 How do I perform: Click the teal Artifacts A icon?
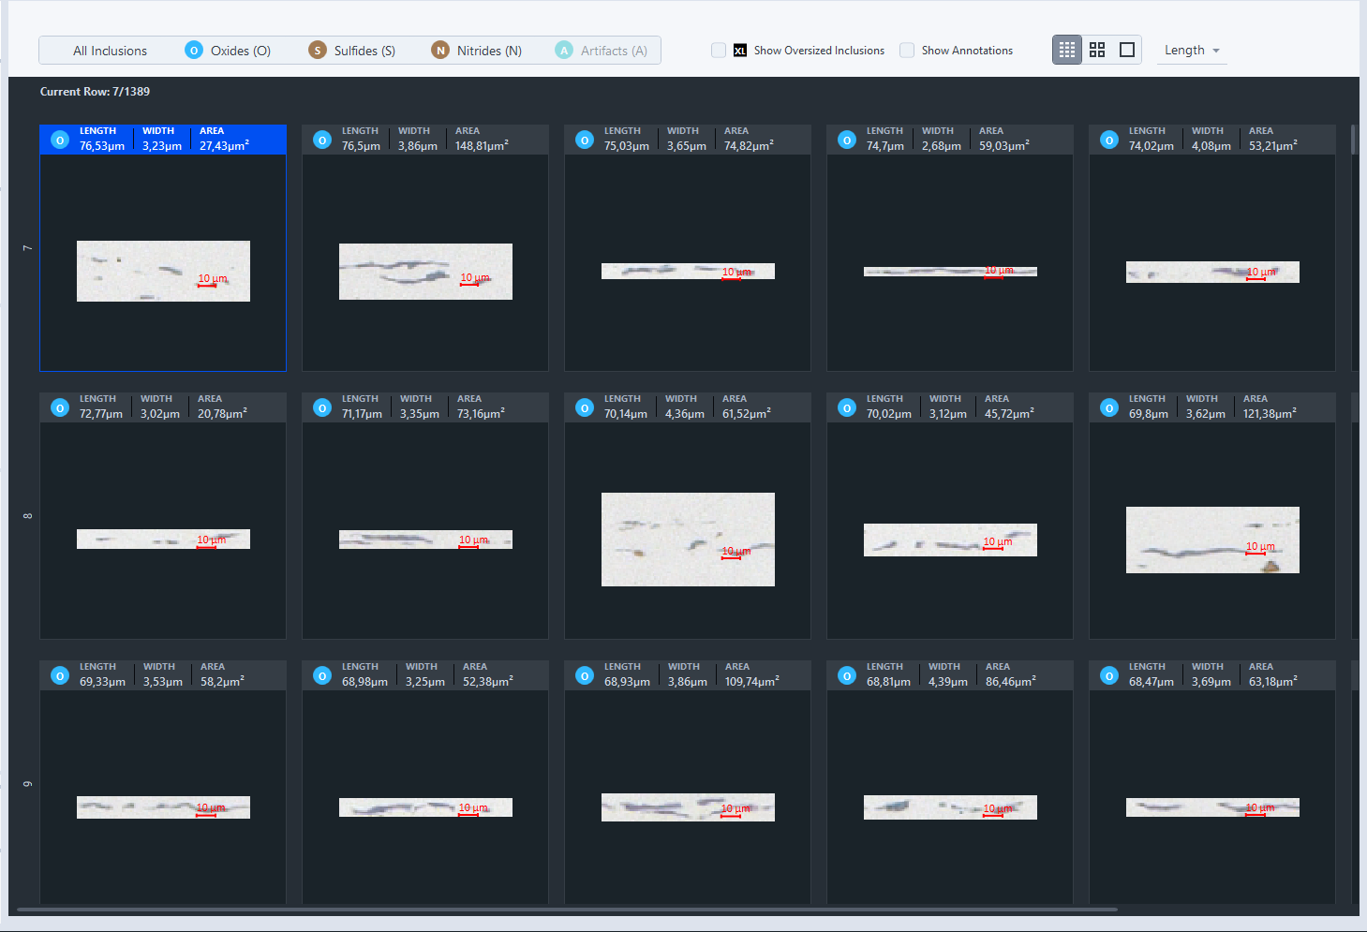563,50
